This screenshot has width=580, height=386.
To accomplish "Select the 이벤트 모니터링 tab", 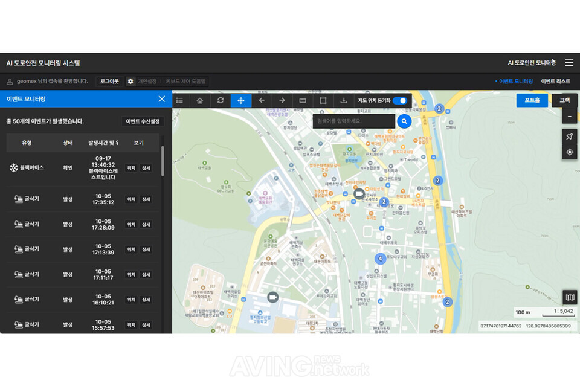I will [515, 81].
